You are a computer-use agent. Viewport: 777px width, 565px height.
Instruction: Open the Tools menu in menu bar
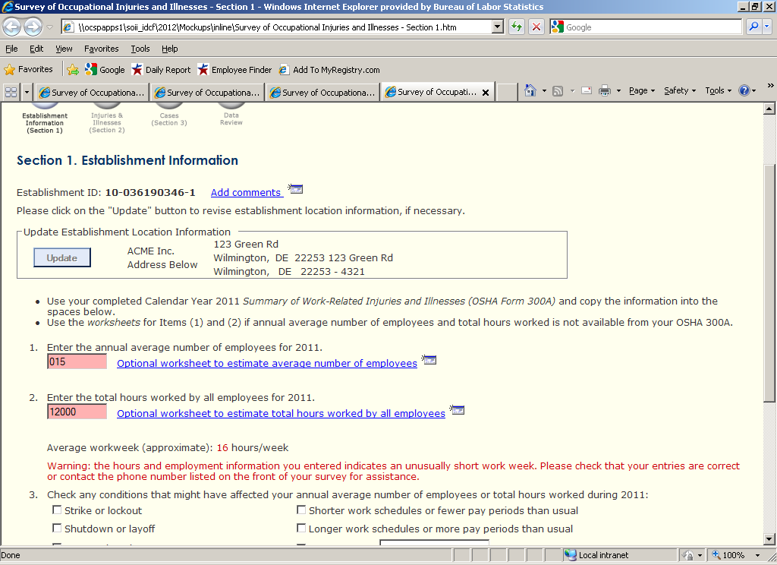pos(140,49)
